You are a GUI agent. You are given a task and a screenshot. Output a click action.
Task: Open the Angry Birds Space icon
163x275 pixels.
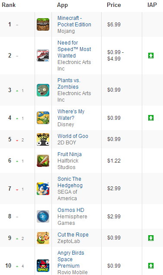[43, 266]
